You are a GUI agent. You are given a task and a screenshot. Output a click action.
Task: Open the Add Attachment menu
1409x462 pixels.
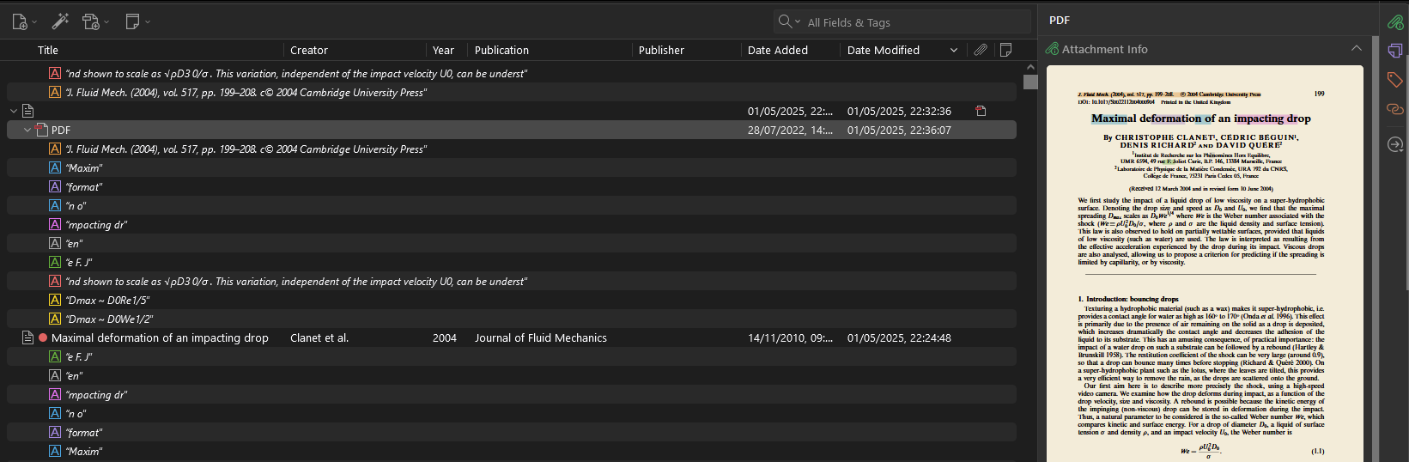(95, 21)
